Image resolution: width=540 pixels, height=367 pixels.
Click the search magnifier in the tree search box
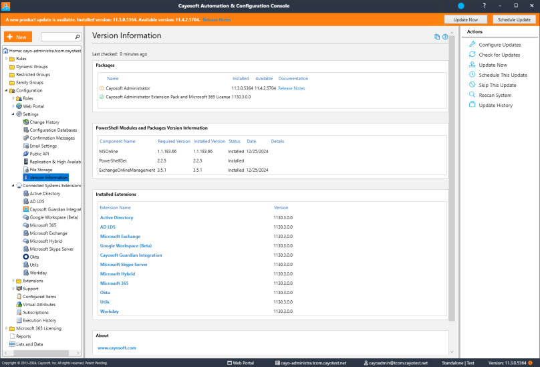tap(78, 37)
